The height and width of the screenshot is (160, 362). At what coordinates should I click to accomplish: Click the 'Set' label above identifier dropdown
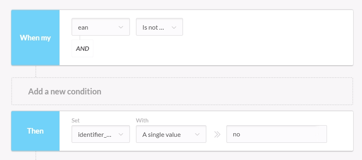(76, 120)
